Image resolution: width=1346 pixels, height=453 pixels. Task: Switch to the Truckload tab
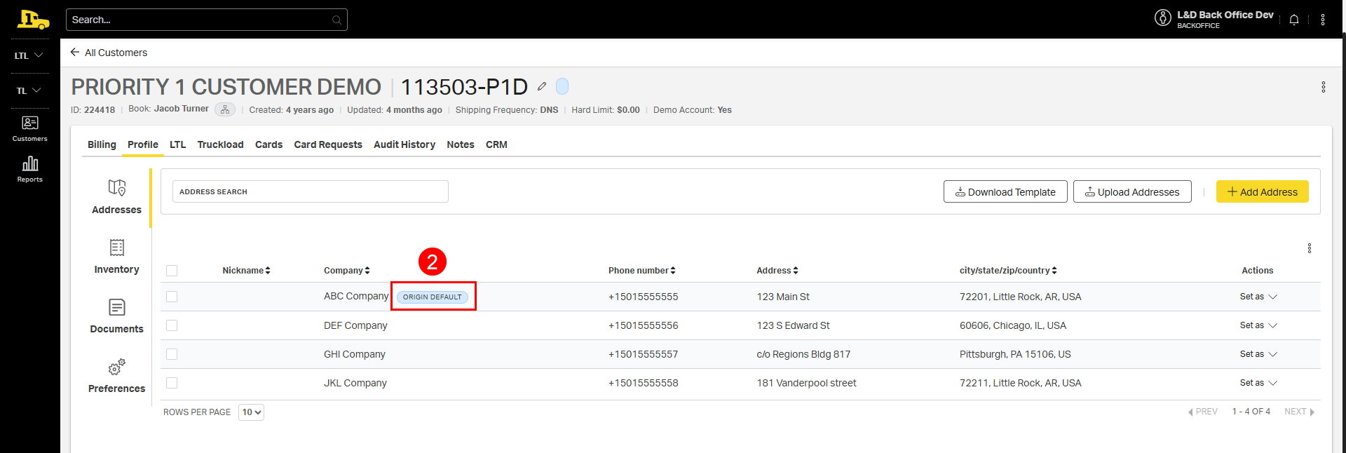click(x=220, y=144)
